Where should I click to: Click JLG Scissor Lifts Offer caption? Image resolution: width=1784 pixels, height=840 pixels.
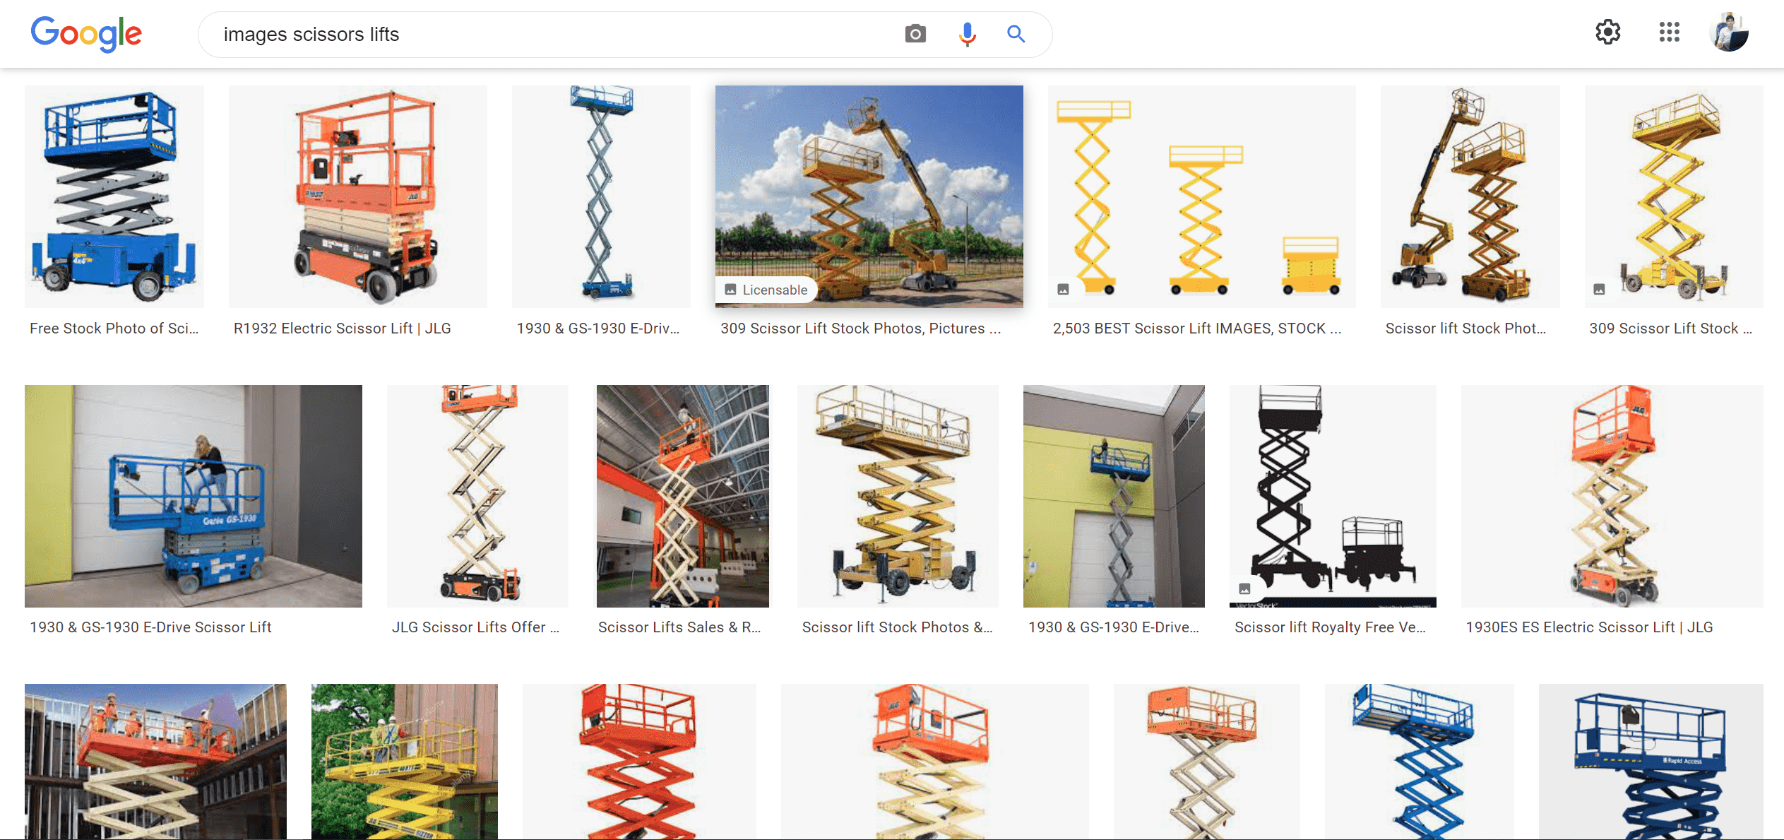pos(475,627)
